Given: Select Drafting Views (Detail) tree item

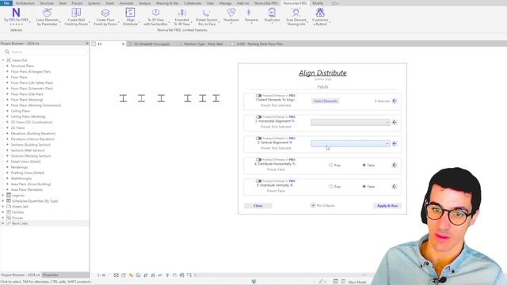Looking at the screenshot, I should pyautogui.click(x=28, y=173).
